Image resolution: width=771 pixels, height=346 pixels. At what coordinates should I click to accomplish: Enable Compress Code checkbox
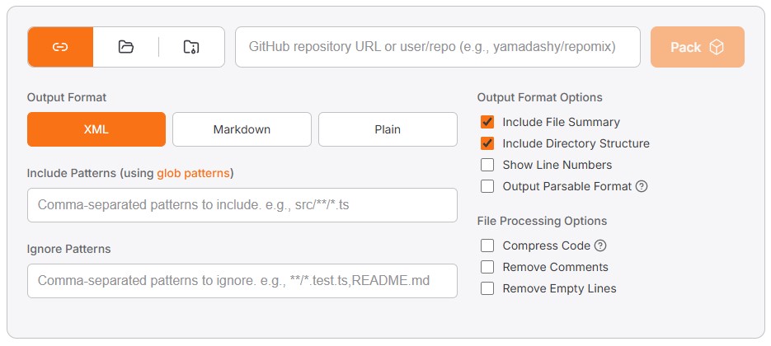[487, 245]
